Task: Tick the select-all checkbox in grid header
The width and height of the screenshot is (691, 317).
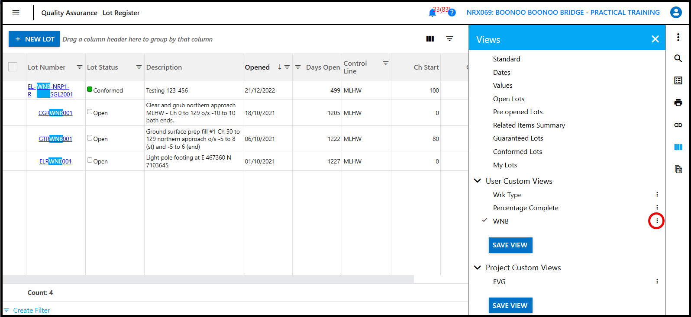Action: (13, 67)
